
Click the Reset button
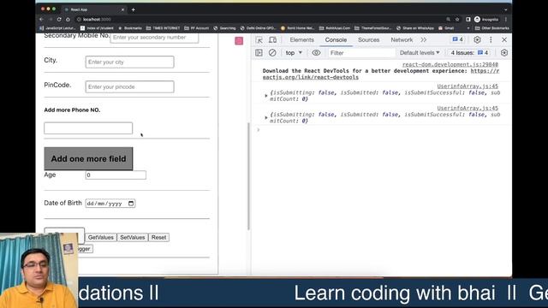(158, 238)
